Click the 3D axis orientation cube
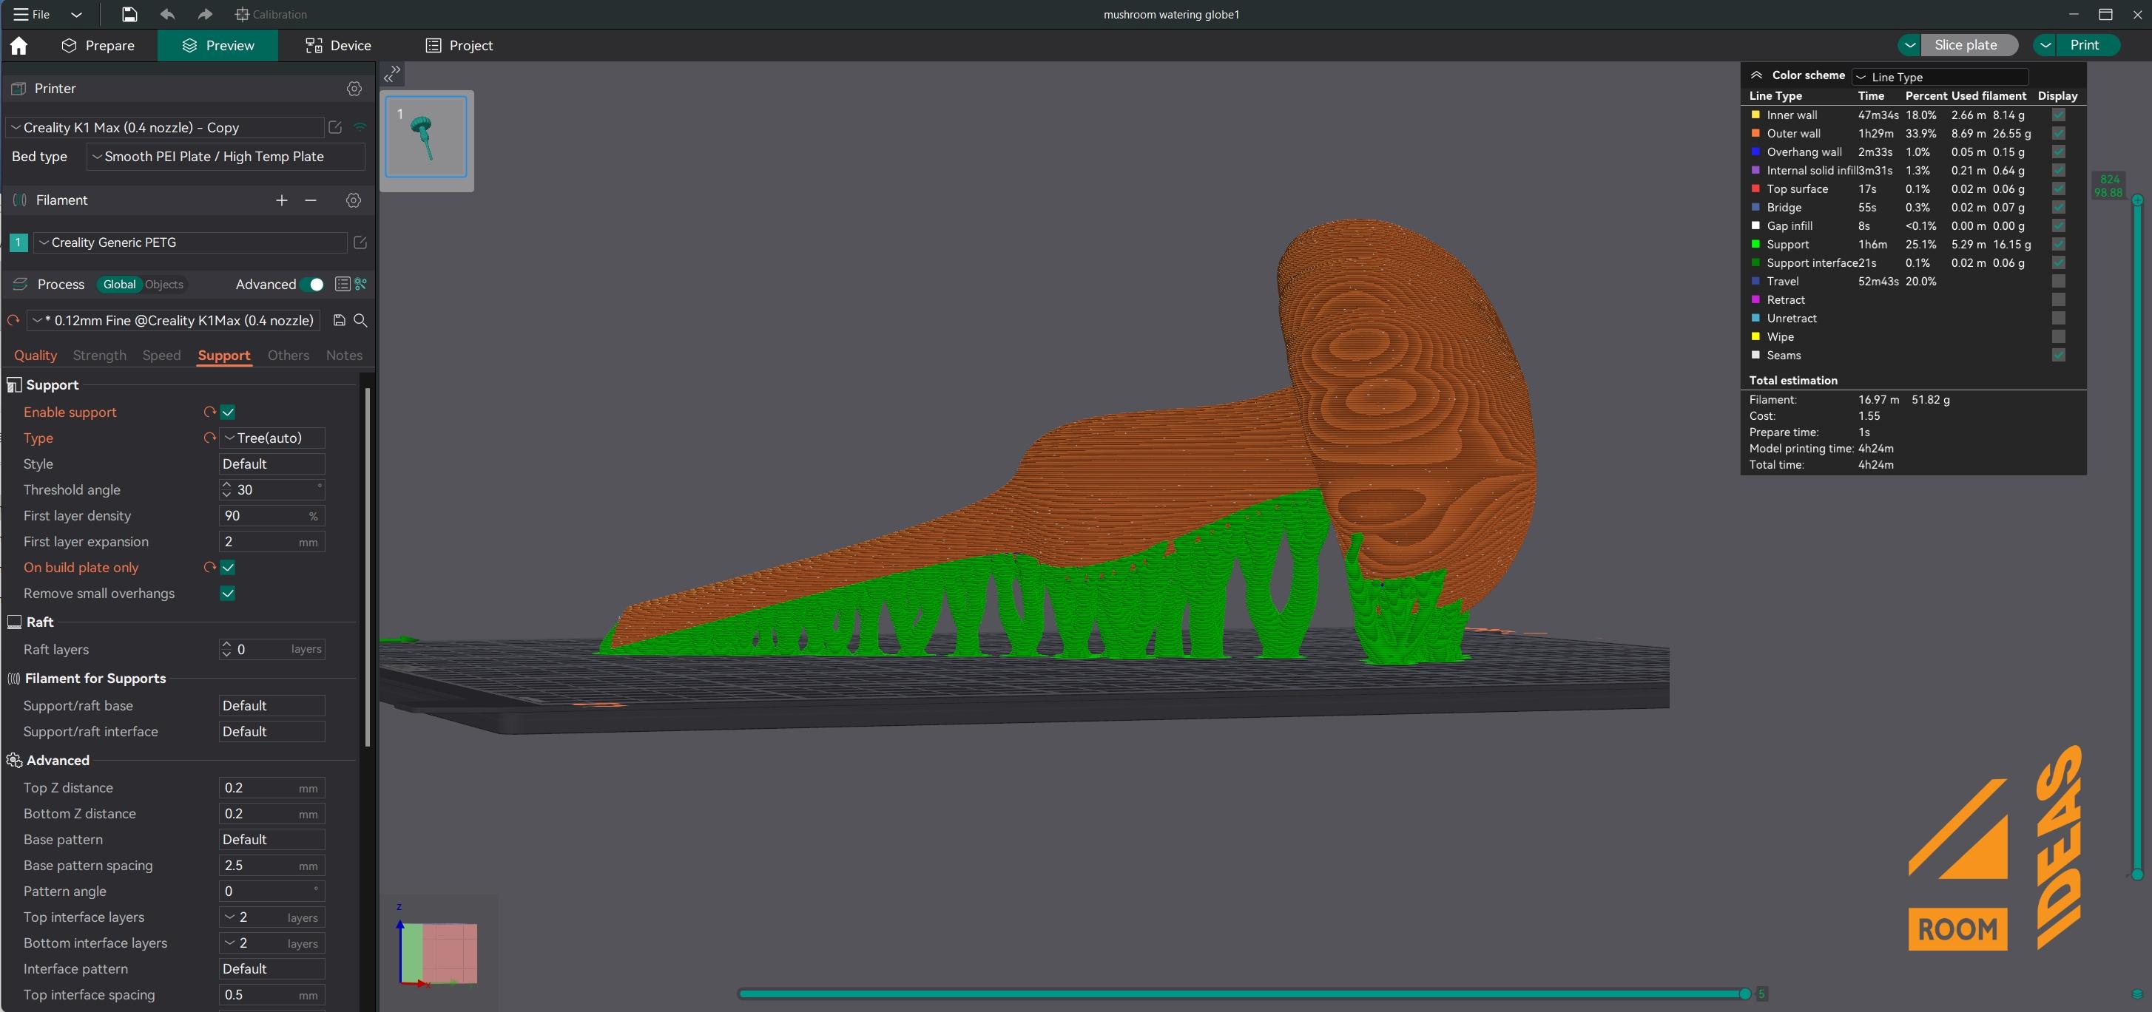Viewport: 2152px width, 1012px height. click(x=439, y=954)
